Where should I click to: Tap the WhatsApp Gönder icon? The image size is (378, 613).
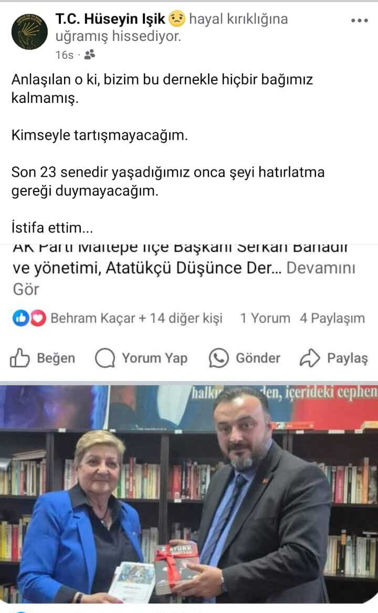[x=218, y=358]
